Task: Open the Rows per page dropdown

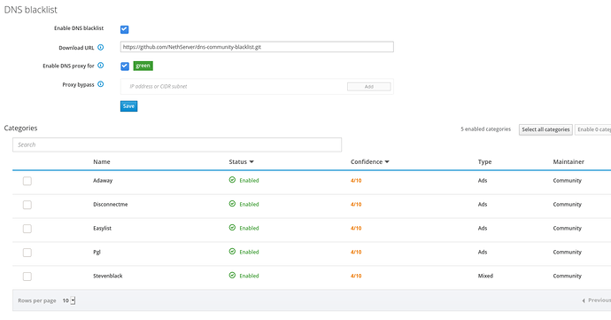Action: (69, 300)
